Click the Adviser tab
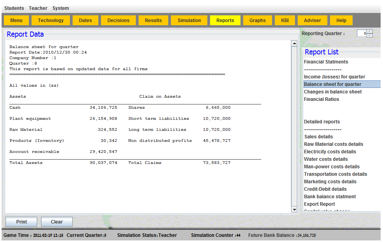383x242 pixels. point(312,20)
